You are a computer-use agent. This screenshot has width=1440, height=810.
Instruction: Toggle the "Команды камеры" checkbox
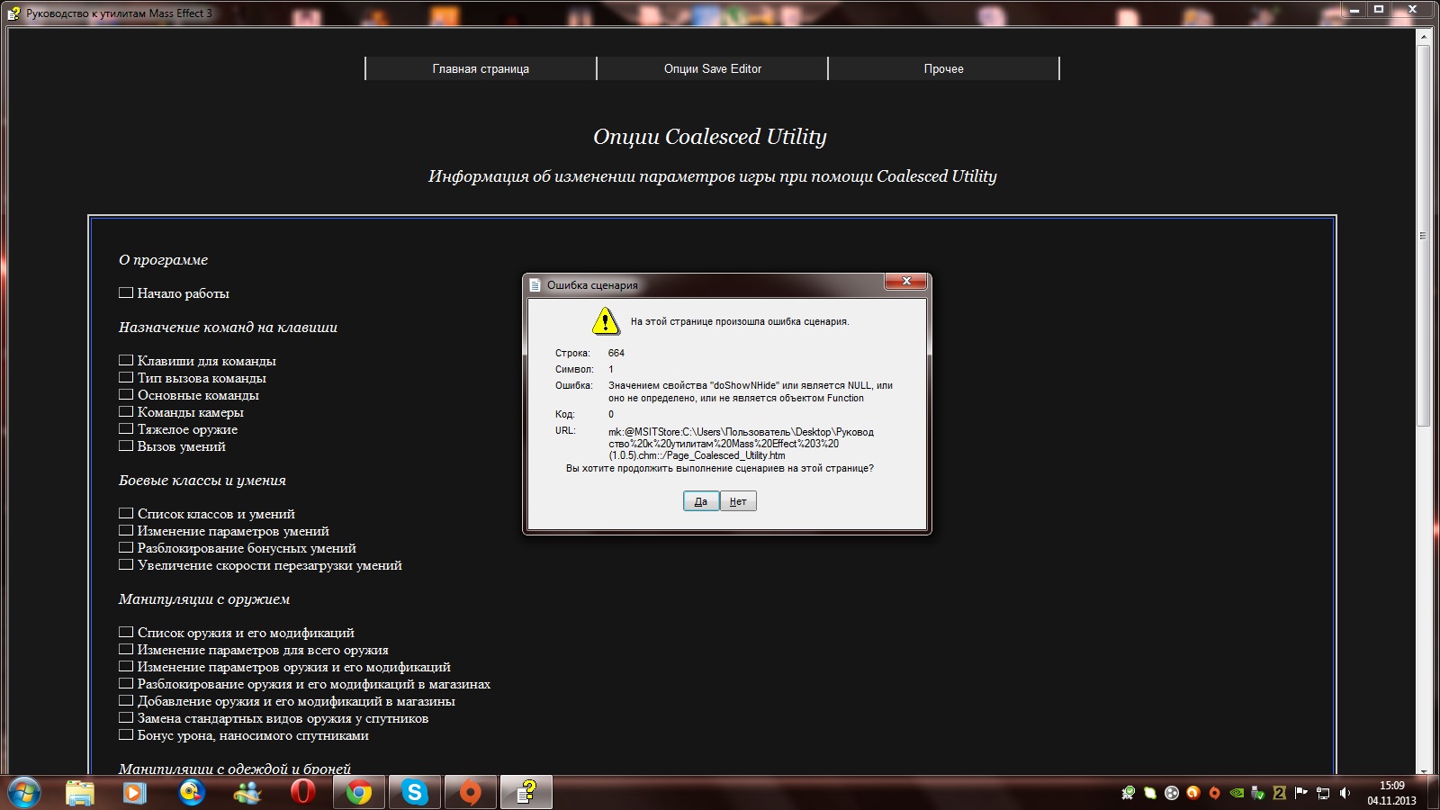click(126, 411)
